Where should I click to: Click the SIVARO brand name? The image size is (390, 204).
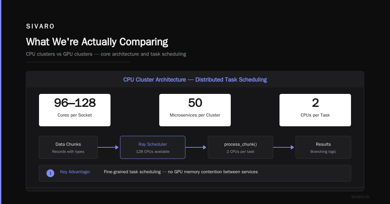click(40, 27)
